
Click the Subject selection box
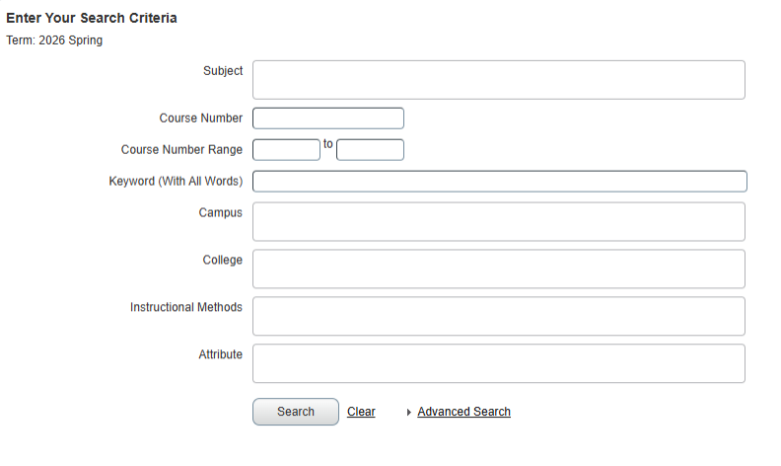point(498,80)
